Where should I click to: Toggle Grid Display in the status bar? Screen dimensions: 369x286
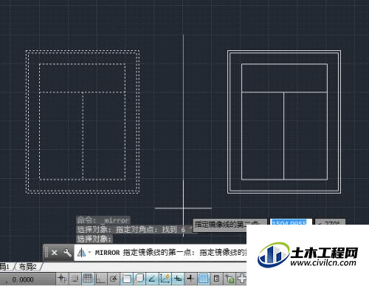[88, 279]
